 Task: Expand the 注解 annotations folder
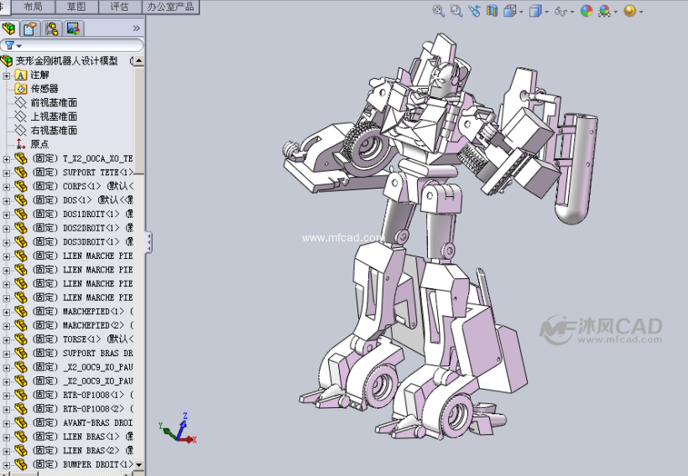7,75
